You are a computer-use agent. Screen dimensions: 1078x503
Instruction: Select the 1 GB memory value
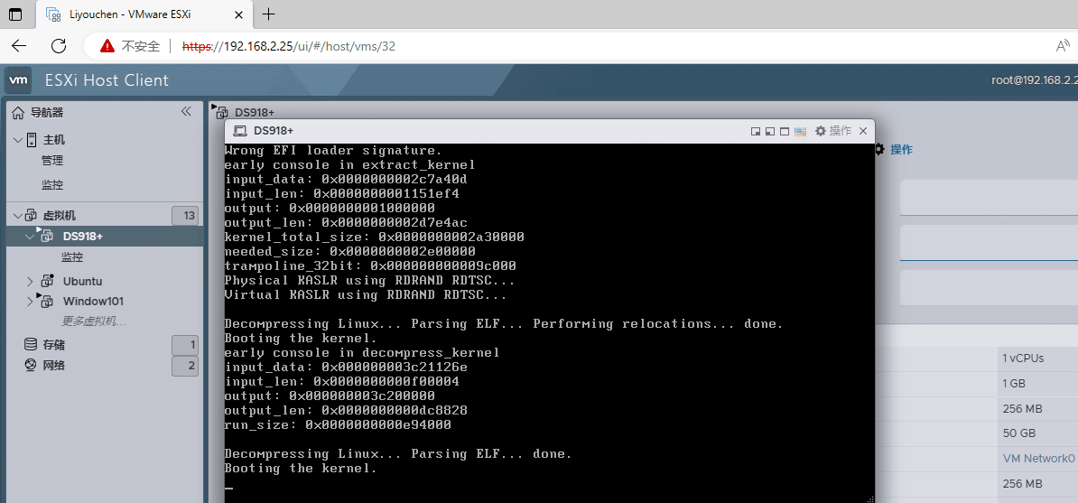coord(1016,383)
